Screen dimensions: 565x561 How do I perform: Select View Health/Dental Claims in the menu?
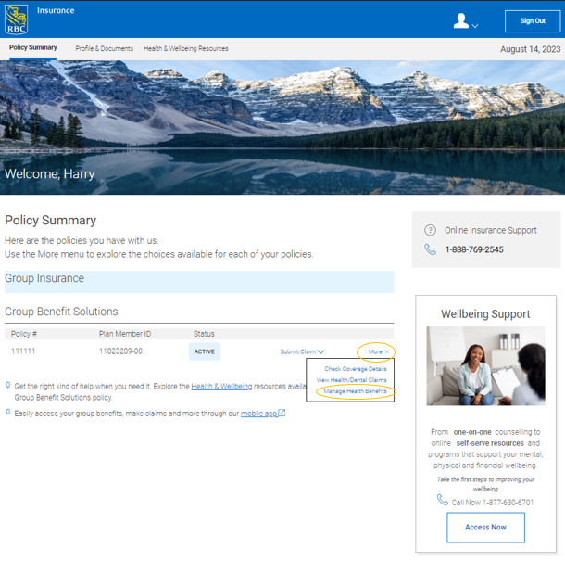pos(351,380)
